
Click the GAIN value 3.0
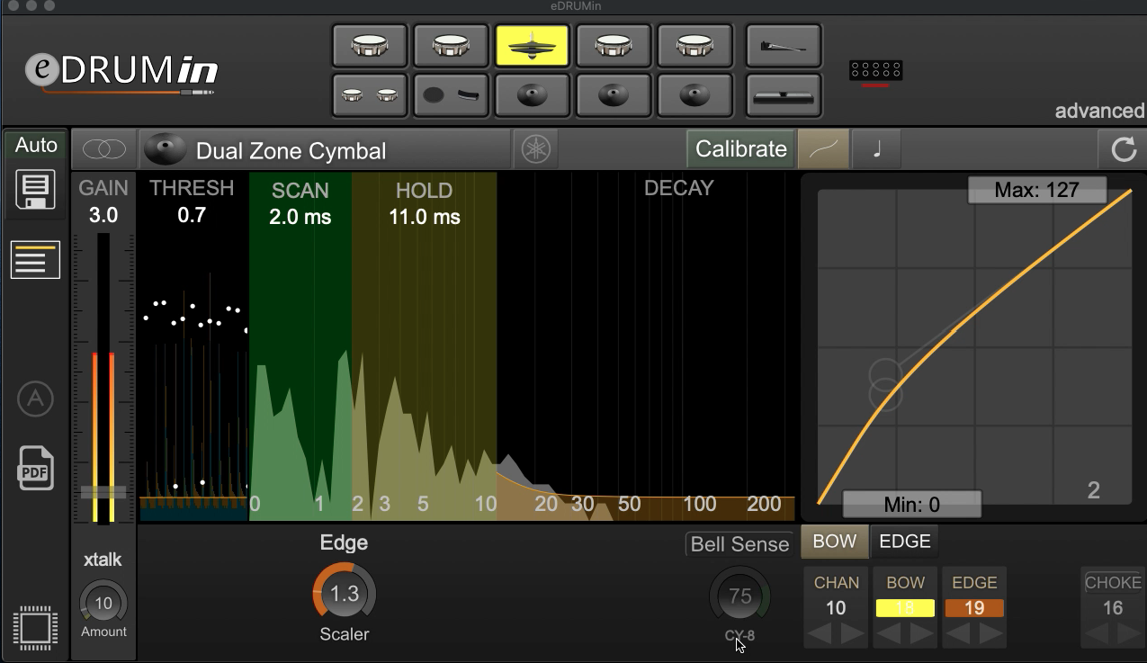point(103,216)
